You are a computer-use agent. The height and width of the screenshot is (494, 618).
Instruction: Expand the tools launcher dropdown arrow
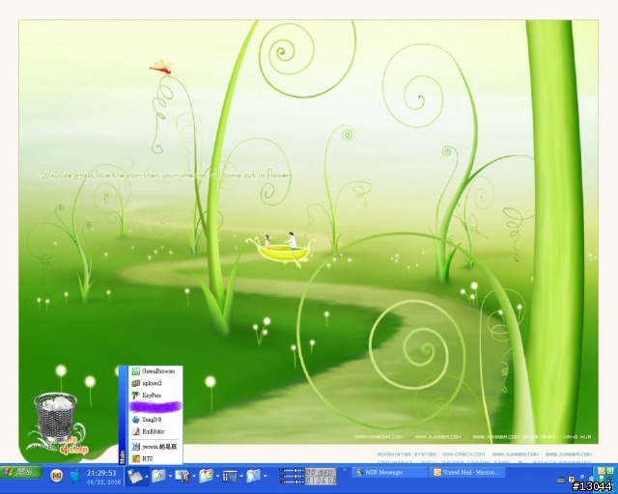pyautogui.click(x=194, y=477)
